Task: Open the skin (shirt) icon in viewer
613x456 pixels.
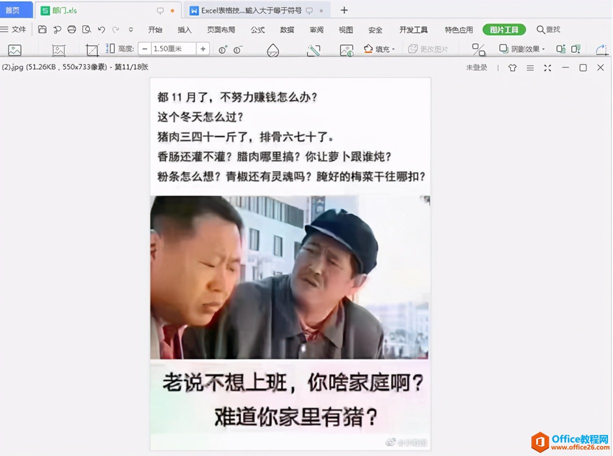Action: tap(512, 67)
